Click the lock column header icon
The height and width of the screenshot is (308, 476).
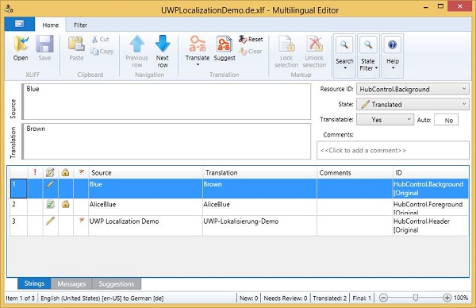pyautogui.click(x=65, y=172)
